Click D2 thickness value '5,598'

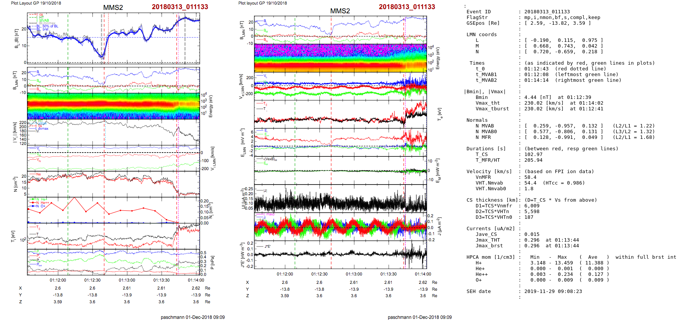[x=532, y=212]
